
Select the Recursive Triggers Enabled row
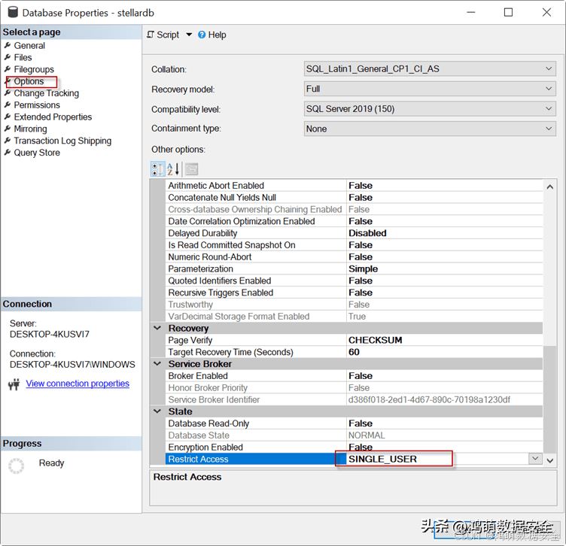(x=355, y=293)
